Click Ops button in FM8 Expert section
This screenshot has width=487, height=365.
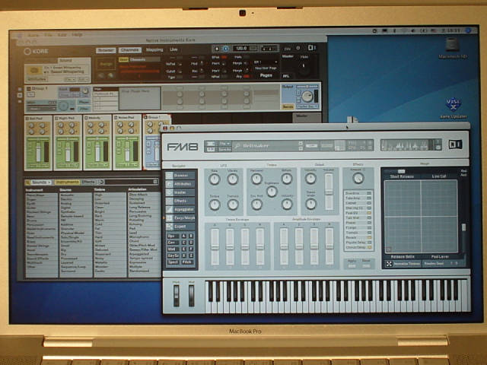pyautogui.click(x=173, y=236)
